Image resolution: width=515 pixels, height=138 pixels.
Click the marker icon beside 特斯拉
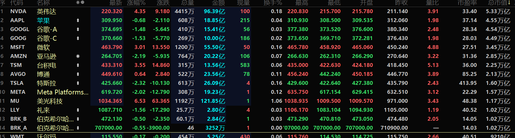point(78,83)
